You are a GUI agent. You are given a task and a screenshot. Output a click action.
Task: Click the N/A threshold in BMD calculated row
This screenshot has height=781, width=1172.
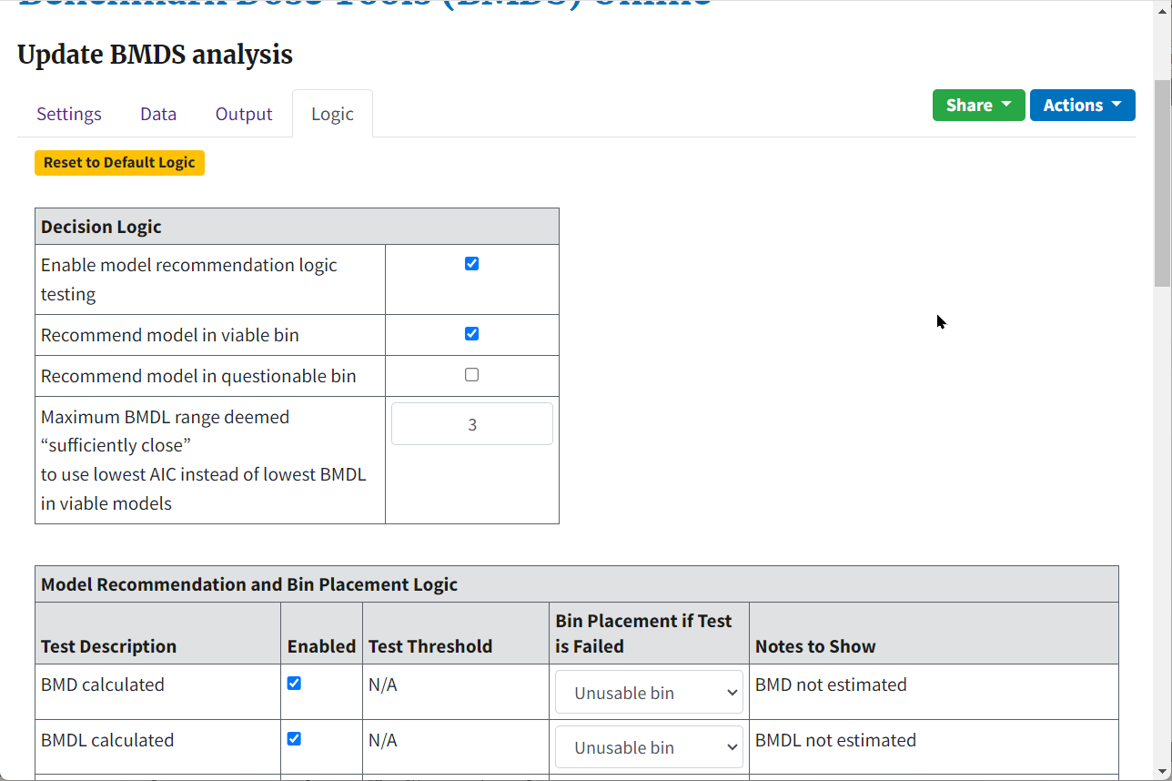(383, 685)
